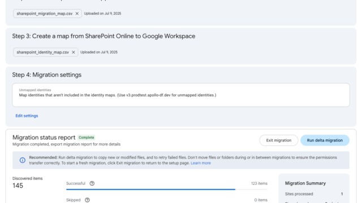Open the Successful items help icon
This screenshot has height=203, width=362.
(92, 183)
